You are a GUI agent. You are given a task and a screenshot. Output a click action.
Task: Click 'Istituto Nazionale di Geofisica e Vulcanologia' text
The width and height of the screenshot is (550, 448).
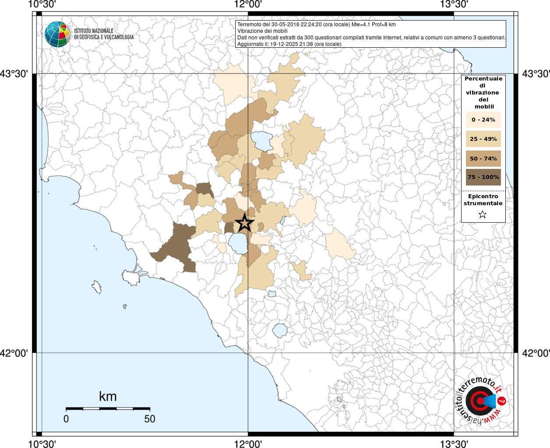[104, 34]
